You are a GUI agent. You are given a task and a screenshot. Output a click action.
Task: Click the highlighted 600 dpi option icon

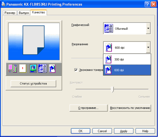[108, 70]
